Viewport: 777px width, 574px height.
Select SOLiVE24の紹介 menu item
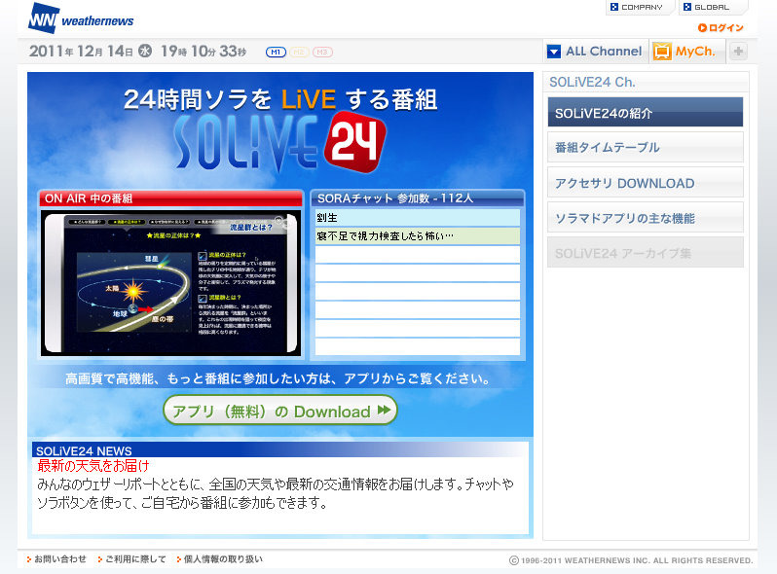pyautogui.click(x=646, y=112)
